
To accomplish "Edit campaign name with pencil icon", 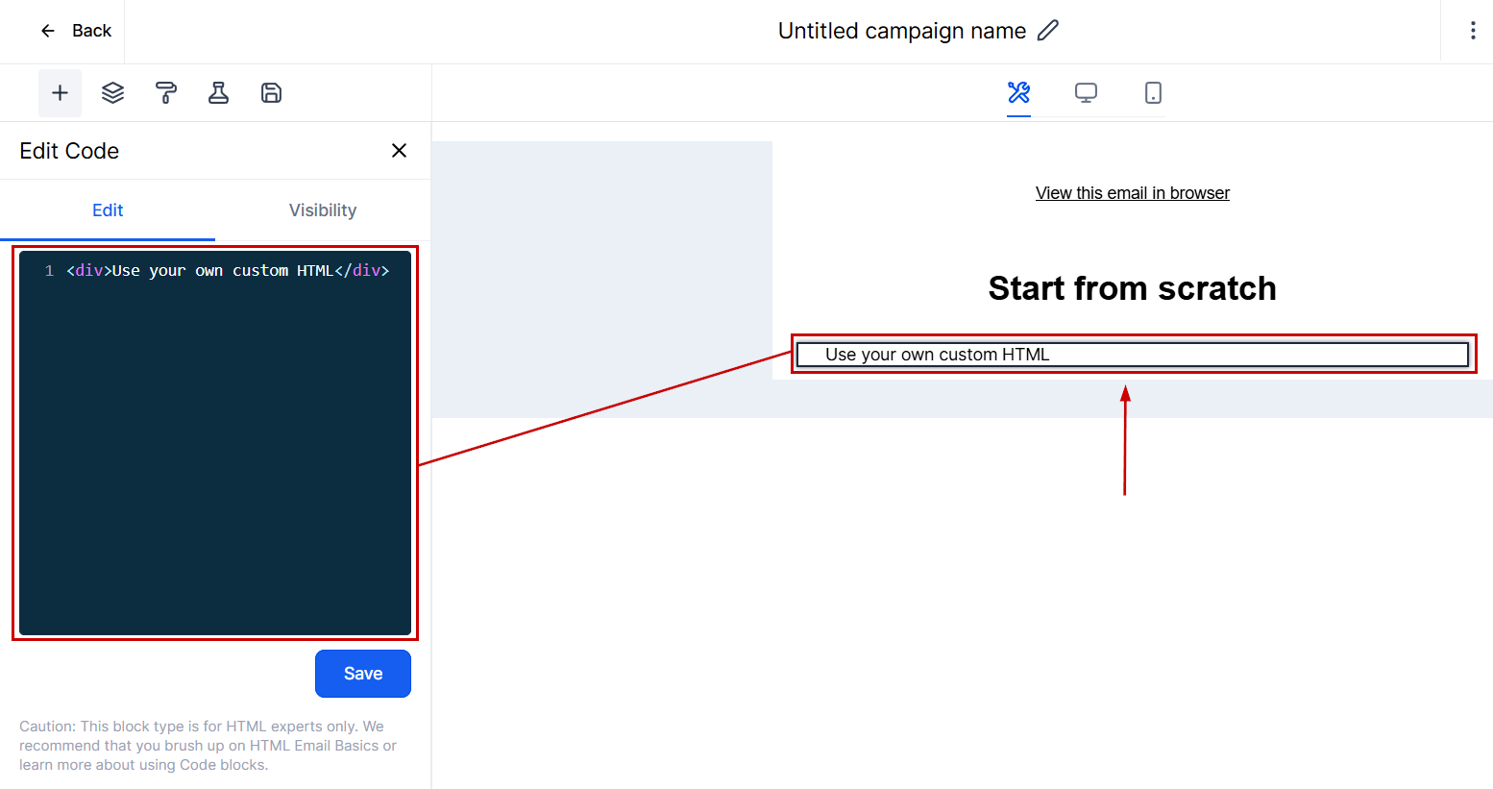I will (x=1048, y=31).
